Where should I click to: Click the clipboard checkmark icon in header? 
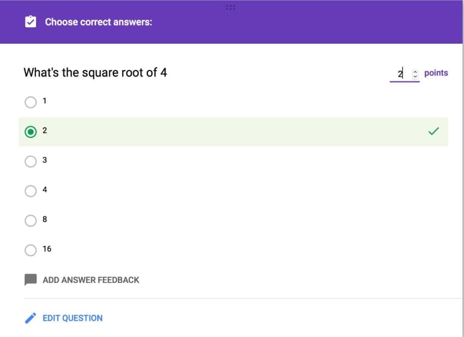point(31,22)
